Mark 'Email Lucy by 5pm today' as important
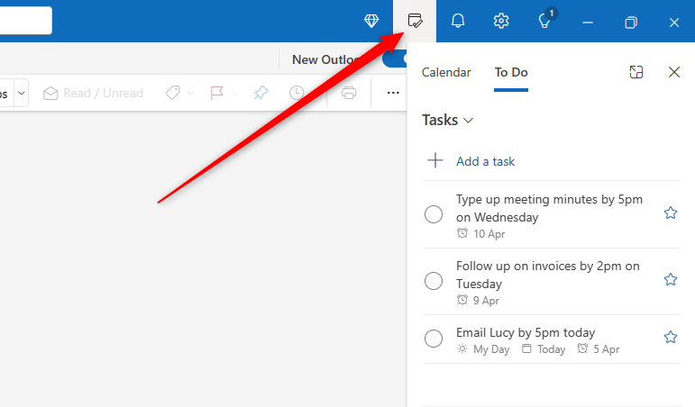 tap(670, 337)
